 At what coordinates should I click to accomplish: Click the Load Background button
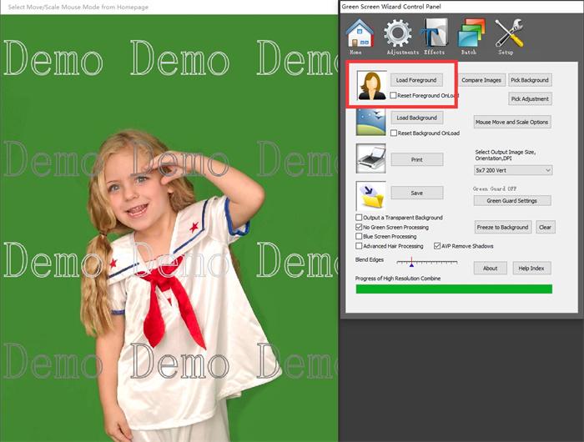[417, 118]
